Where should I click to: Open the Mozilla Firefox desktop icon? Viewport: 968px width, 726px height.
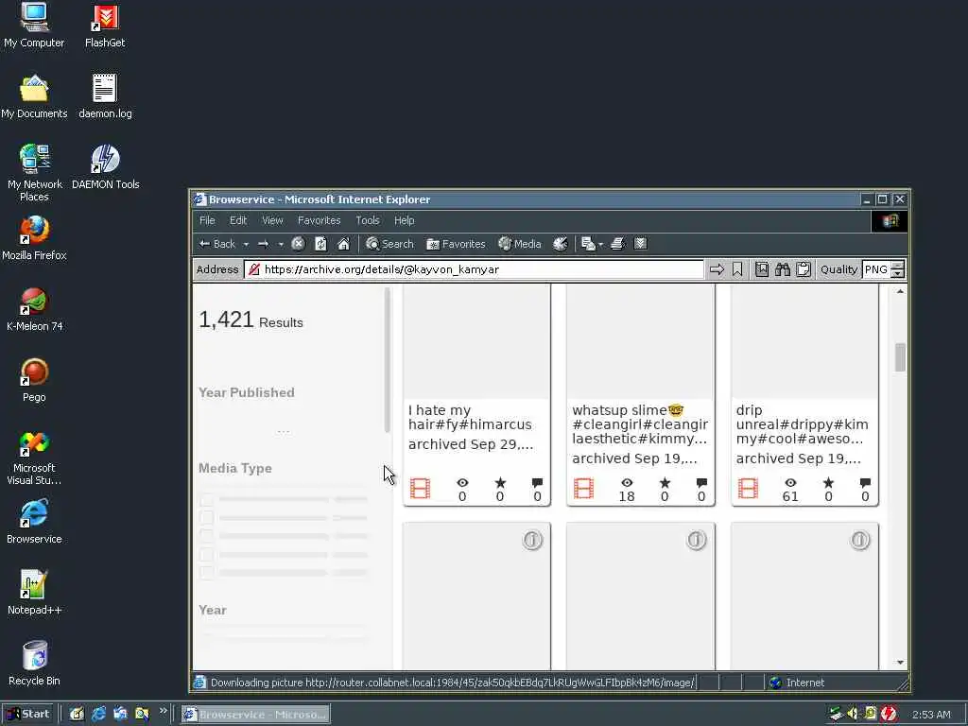pyautogui.click(x=34, y=237)
